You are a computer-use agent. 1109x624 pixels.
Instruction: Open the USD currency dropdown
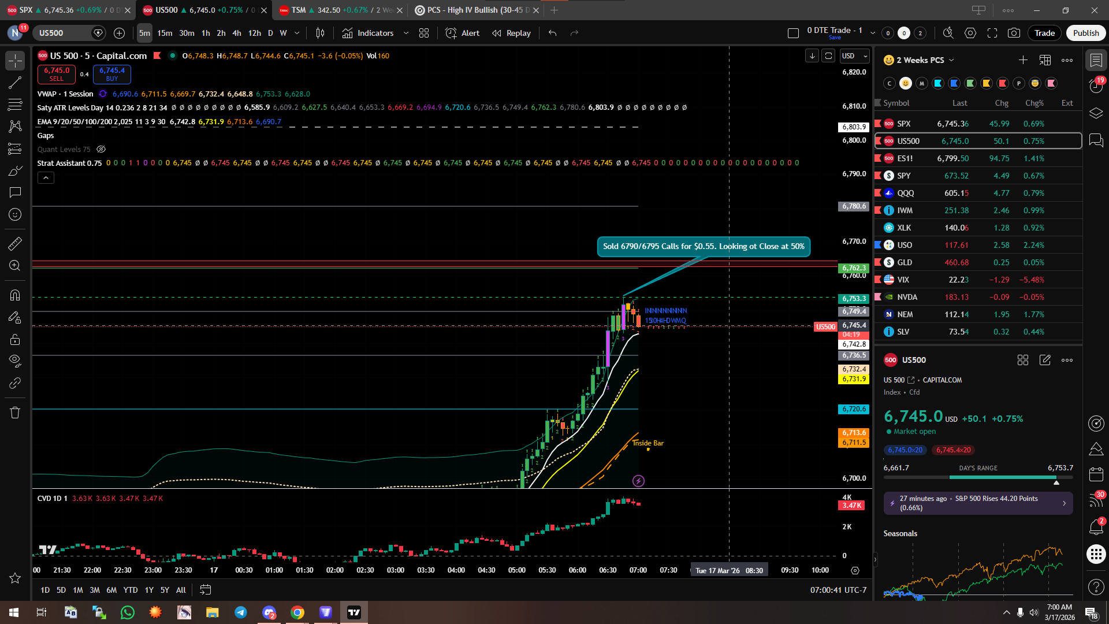855,55
